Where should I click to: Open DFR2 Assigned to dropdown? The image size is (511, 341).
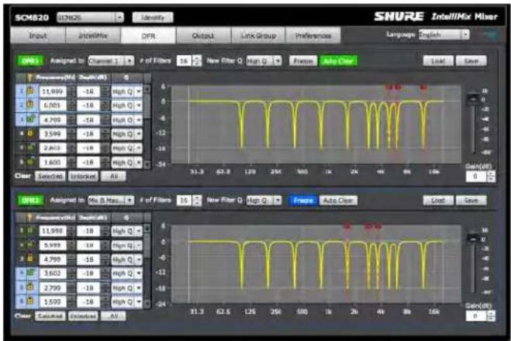click(x=111, y=200)
